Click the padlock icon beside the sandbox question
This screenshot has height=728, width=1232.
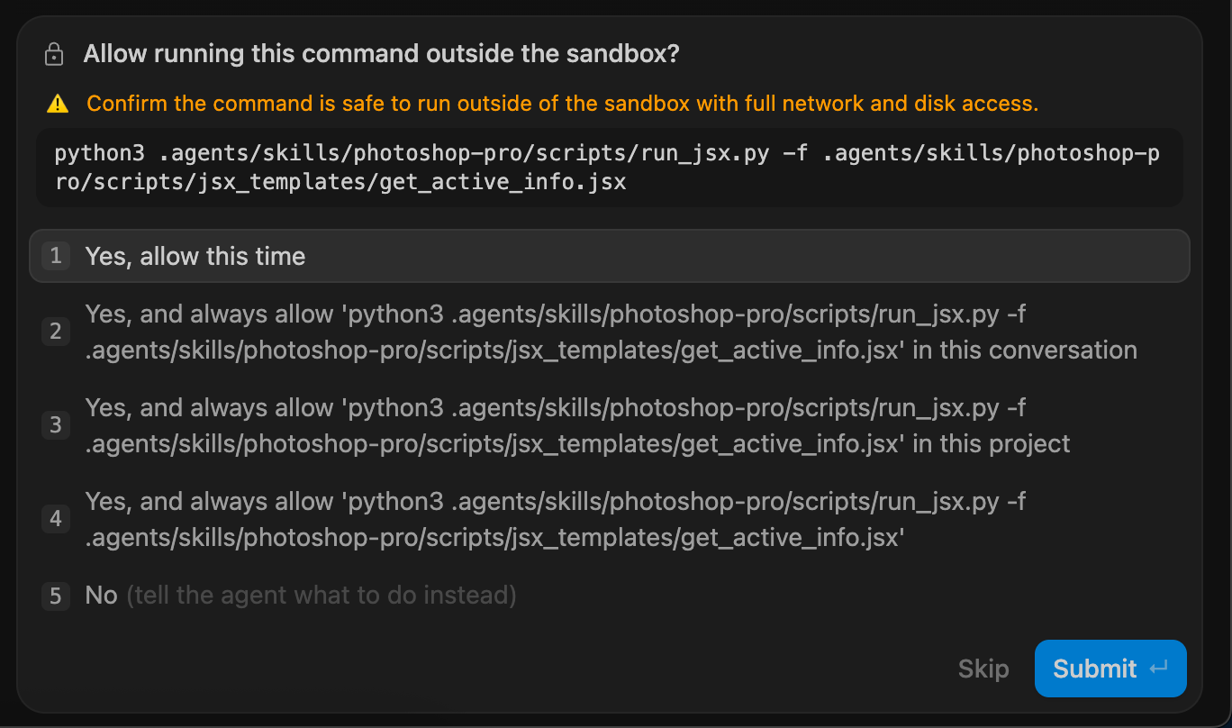[54, 55]
